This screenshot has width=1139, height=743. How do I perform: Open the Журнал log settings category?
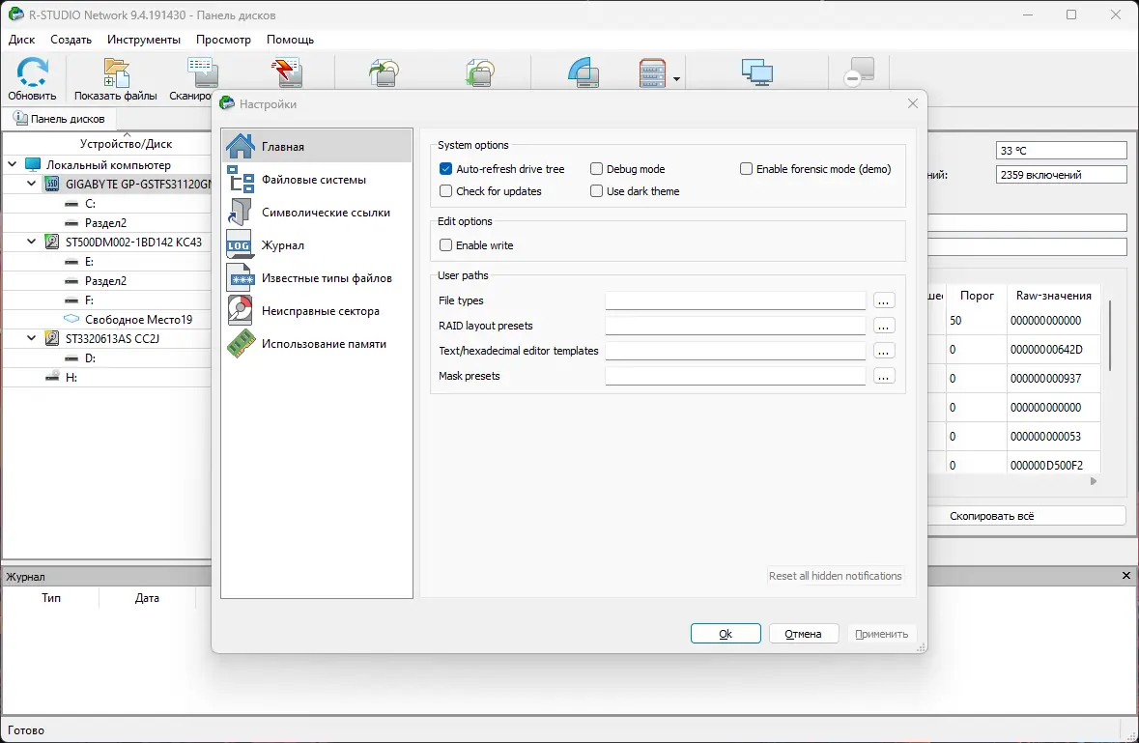click(x=318, y=244)
